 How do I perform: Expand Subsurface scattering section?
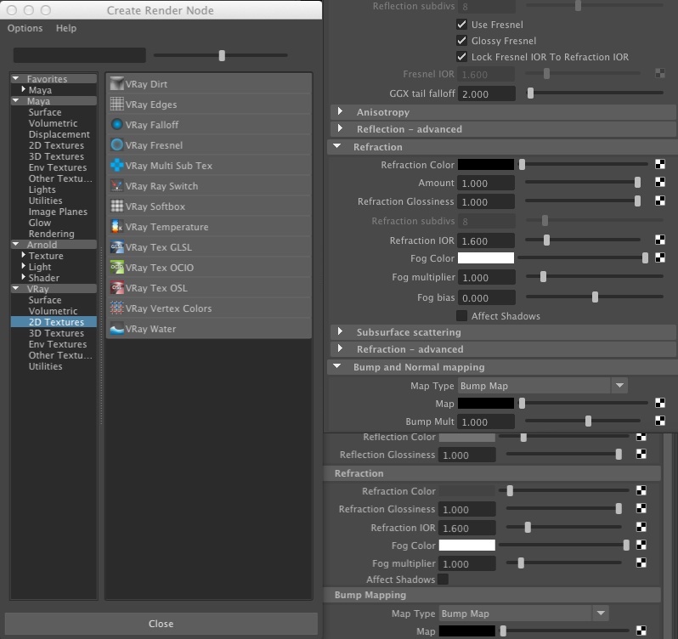point(341,331)
